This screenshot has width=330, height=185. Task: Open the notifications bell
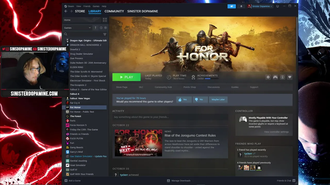point(241,6)
